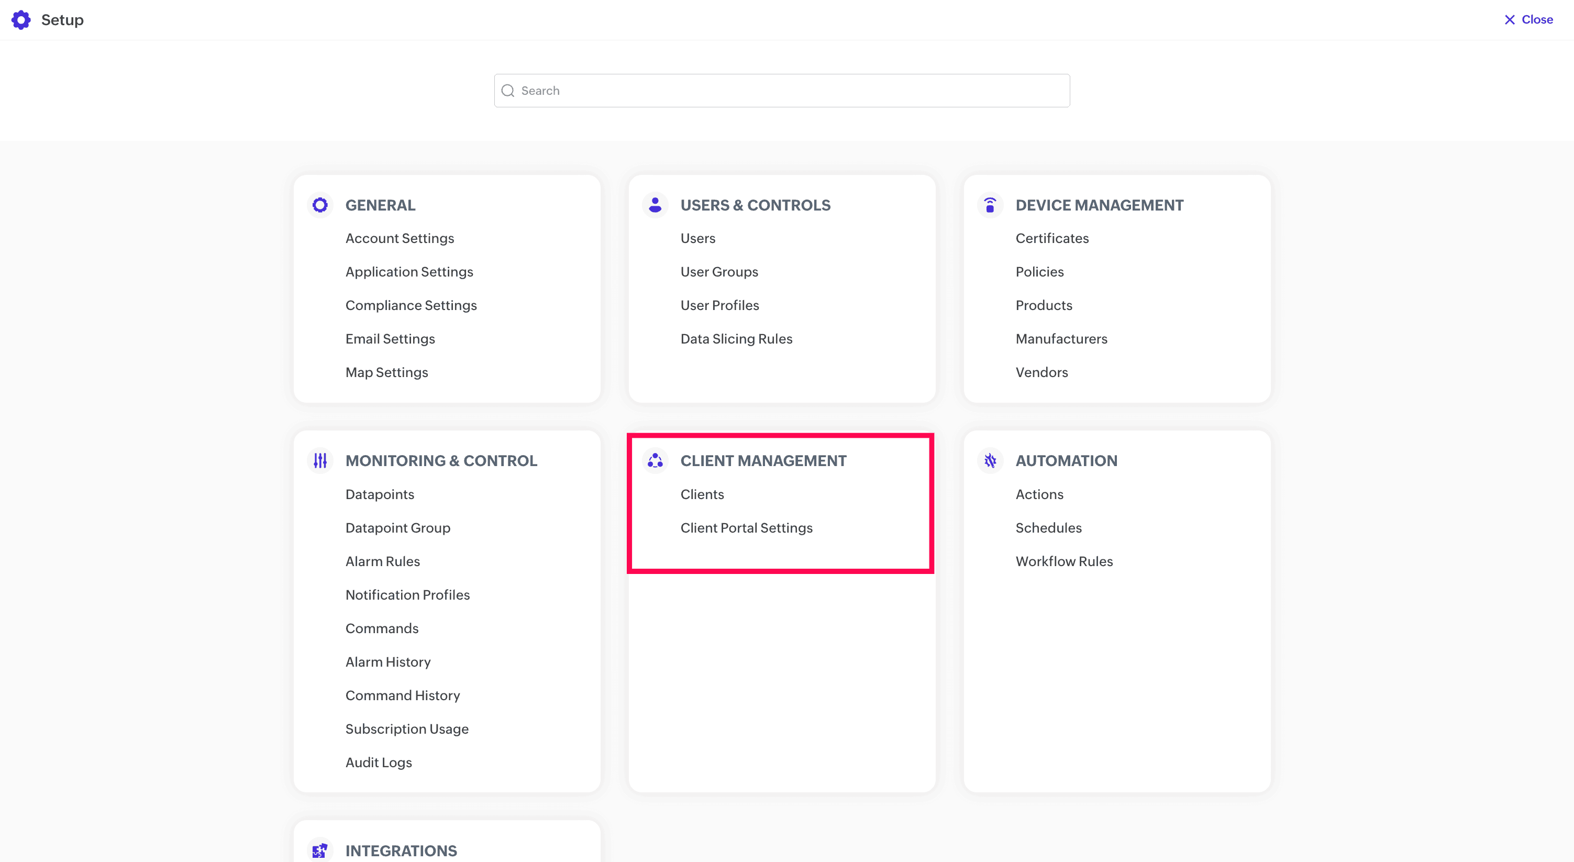View Audit Logs

(378, 762)
